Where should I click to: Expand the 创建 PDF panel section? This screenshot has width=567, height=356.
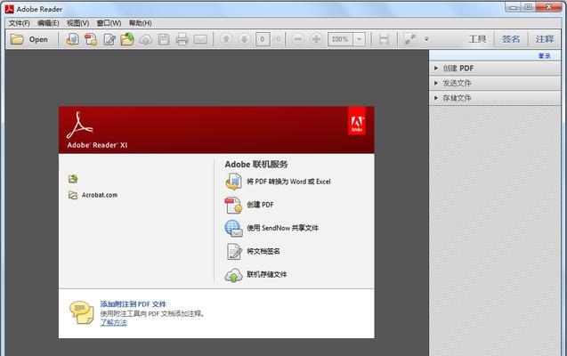[x=495, y=68]
